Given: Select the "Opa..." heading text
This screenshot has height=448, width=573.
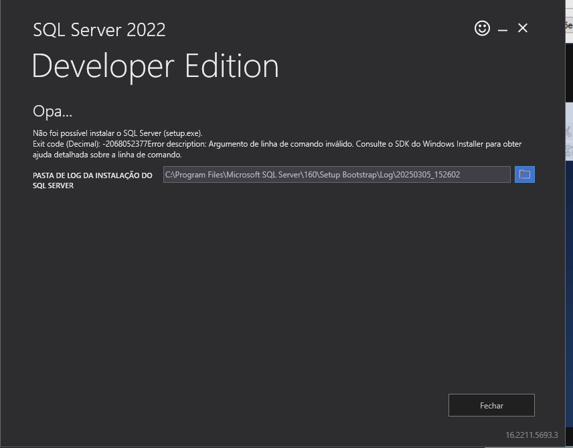Looking at the screenshot, I should pos(53,111).
